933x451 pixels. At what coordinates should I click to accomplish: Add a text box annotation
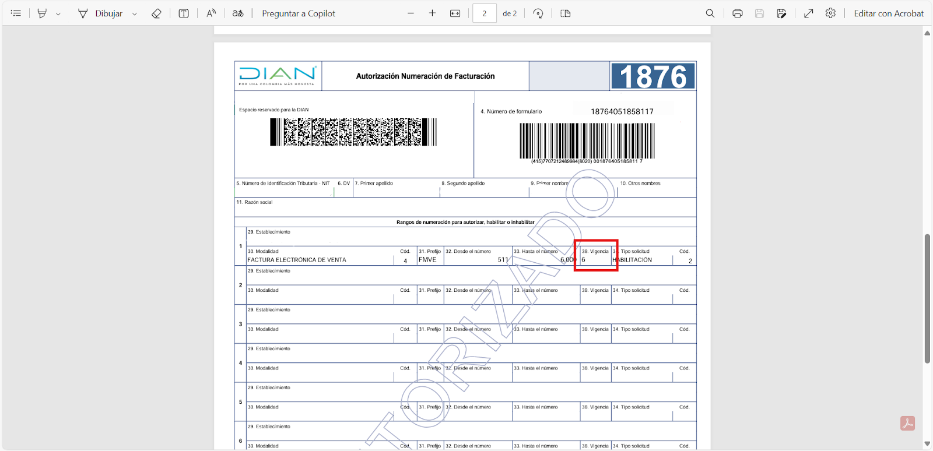[x=184, y=13]
